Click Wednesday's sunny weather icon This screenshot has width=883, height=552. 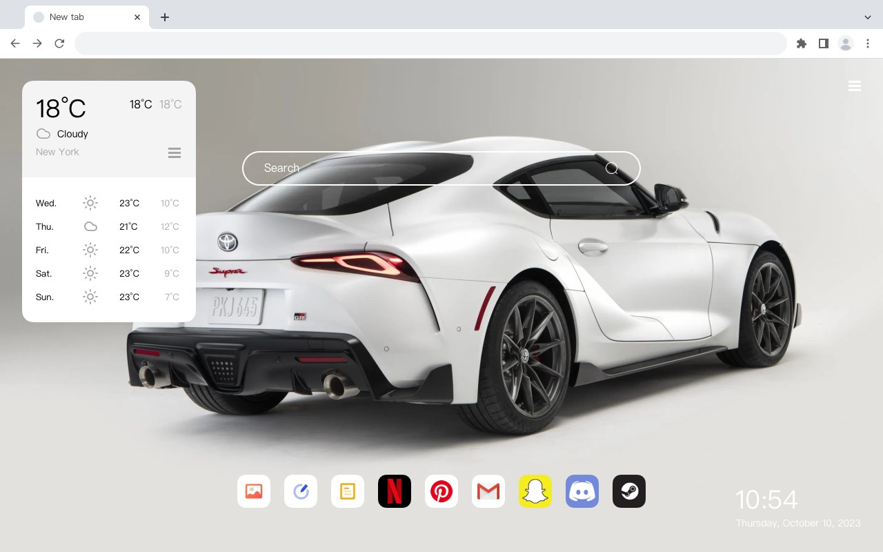[90, 203]
